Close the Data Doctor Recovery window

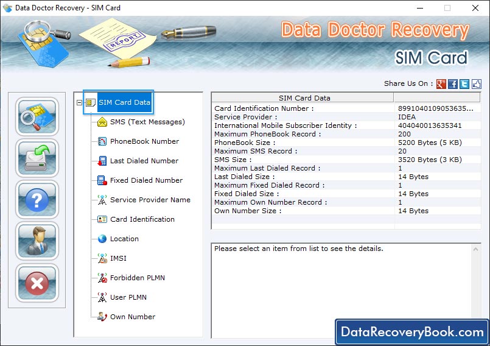click(x=475, y=8)
